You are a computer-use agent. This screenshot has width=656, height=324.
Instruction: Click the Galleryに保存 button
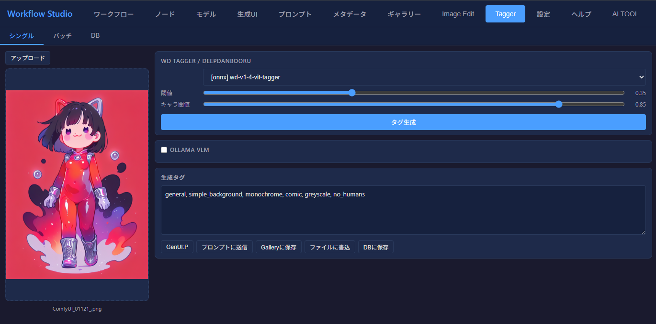click(x=279, y=247)
